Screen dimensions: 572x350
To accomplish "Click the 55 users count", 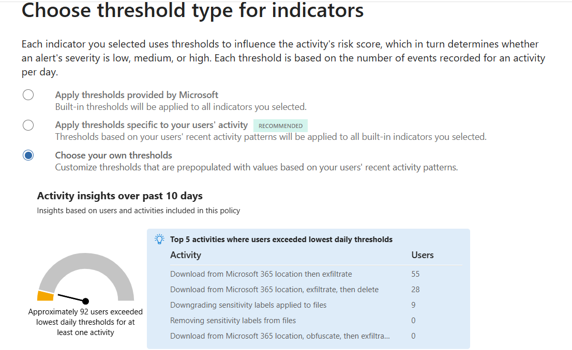I will (x=415, y=274).
